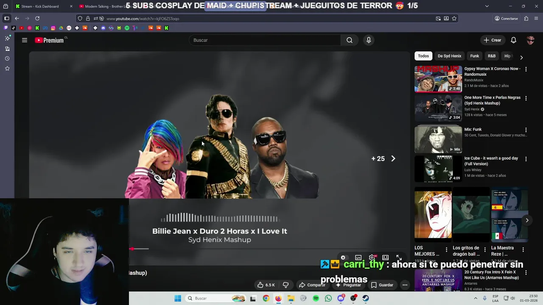Screen dimensions: 543x305
Task: Toggle video subtitles
Action: coord(358,258)
